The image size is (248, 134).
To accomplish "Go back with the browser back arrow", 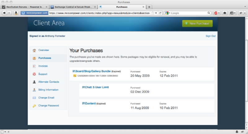I will (x=4, y=13).
